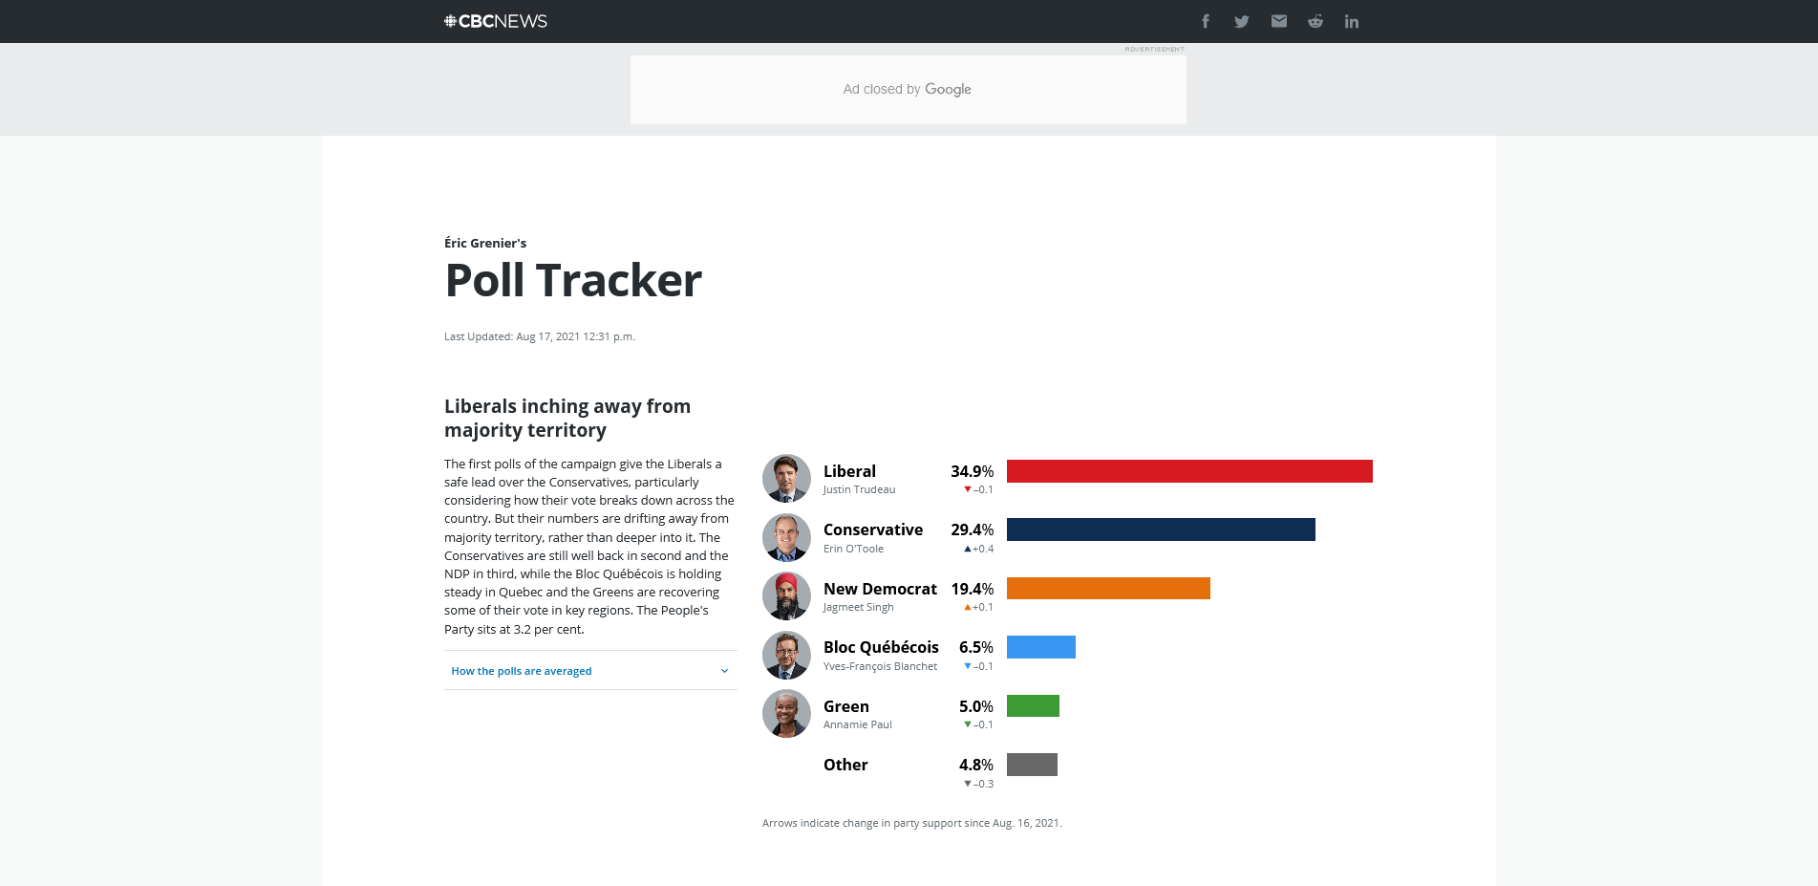Screen dimensions: 1818x886
Task: Click the green Green party bar
Action: tap(1033, 705)
